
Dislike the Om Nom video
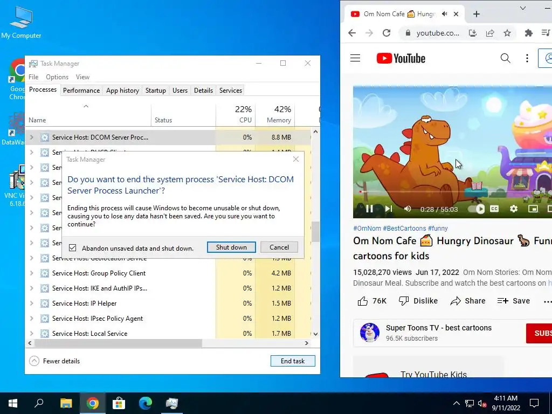(x=418, y=301)
